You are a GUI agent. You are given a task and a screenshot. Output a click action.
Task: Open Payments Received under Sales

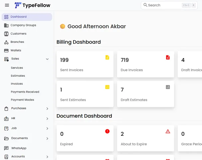tap(25, 92)
